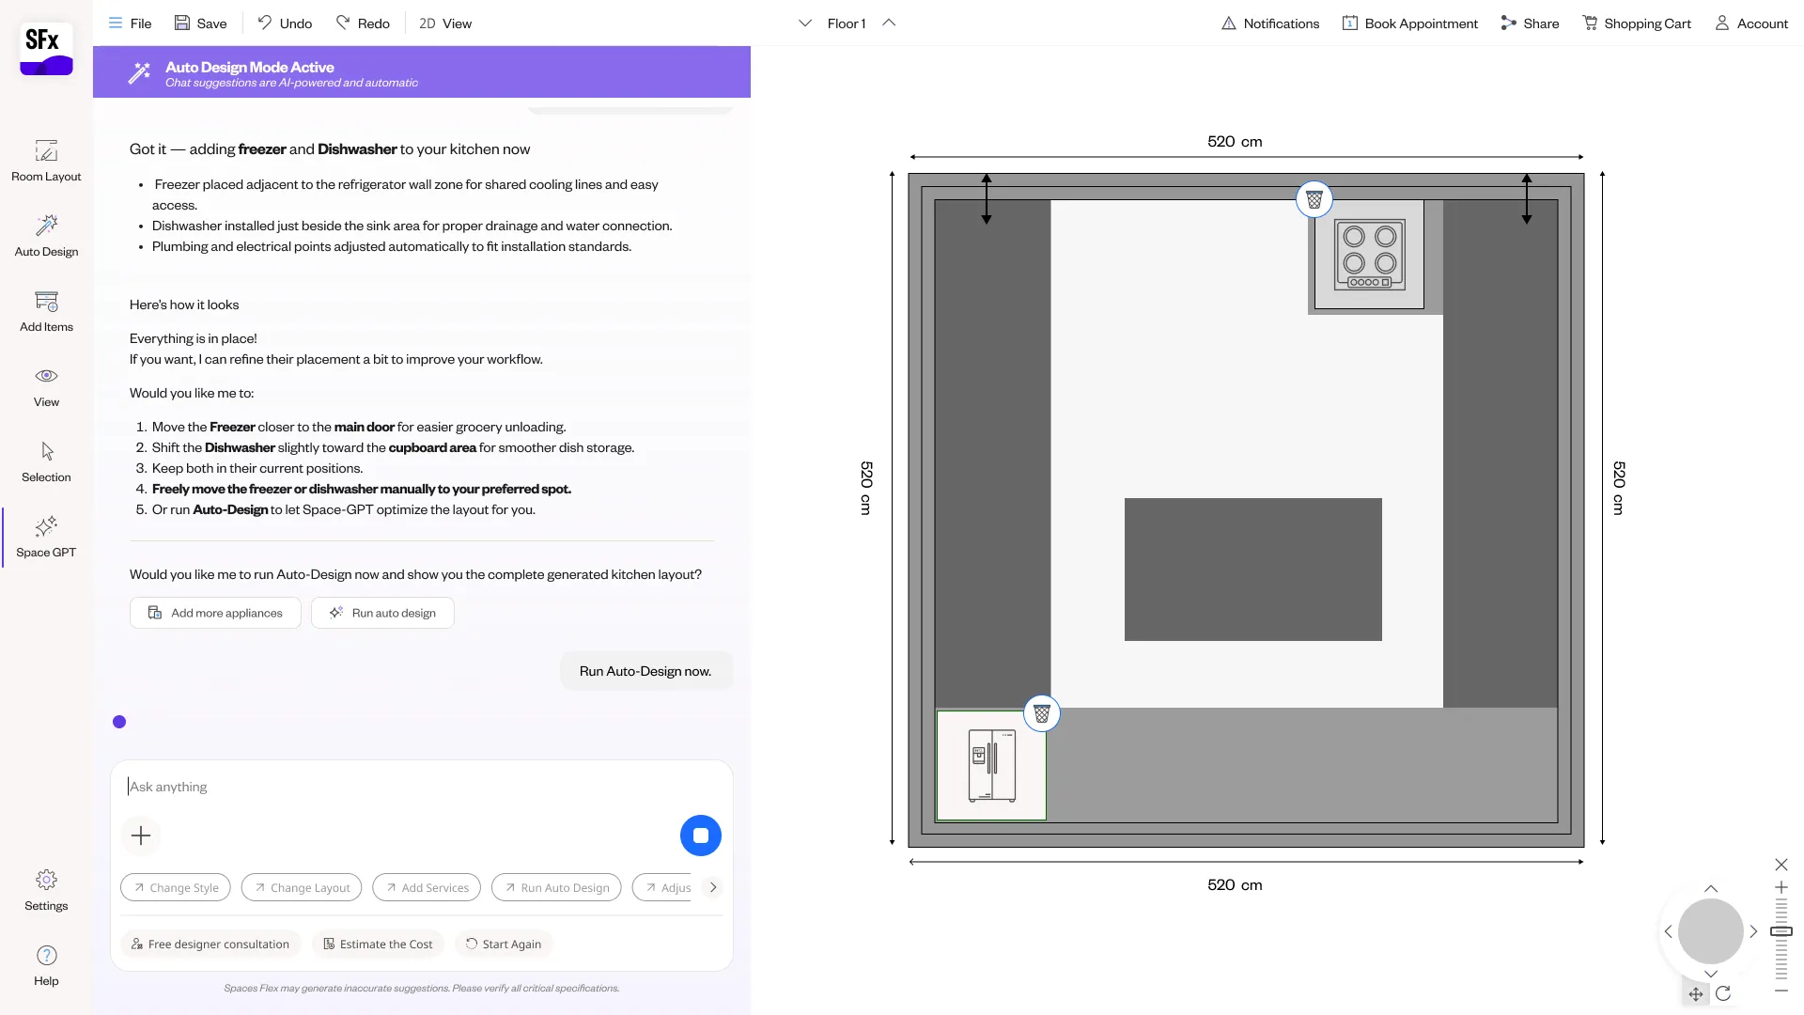
Task: Select the cooktop appliance in floor plan
Action: click(x=1369, y=254)
